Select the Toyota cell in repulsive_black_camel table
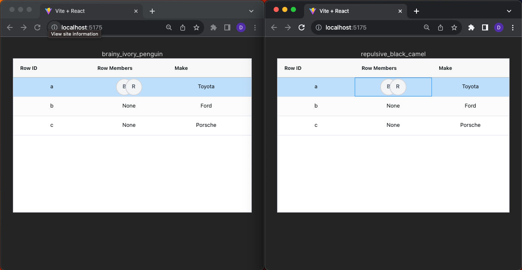 pos(471,87)
